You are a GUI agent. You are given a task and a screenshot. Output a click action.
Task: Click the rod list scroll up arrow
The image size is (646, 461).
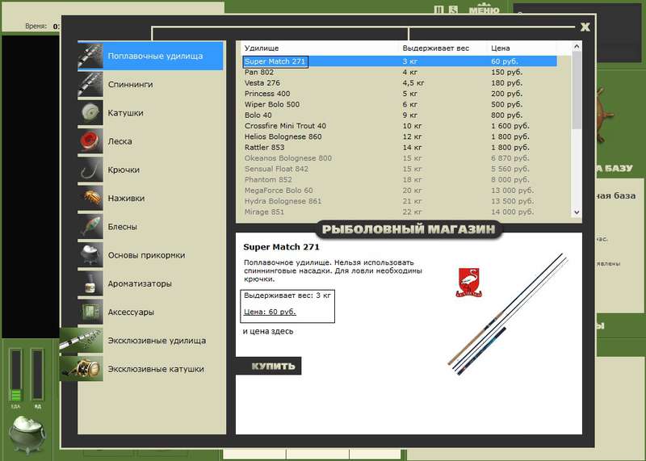(577, 47)
